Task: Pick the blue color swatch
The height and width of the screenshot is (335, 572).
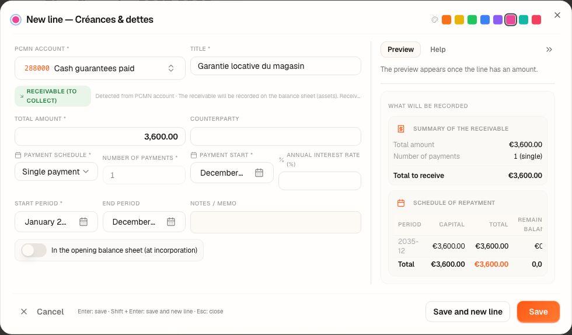Action: (485, 20)
